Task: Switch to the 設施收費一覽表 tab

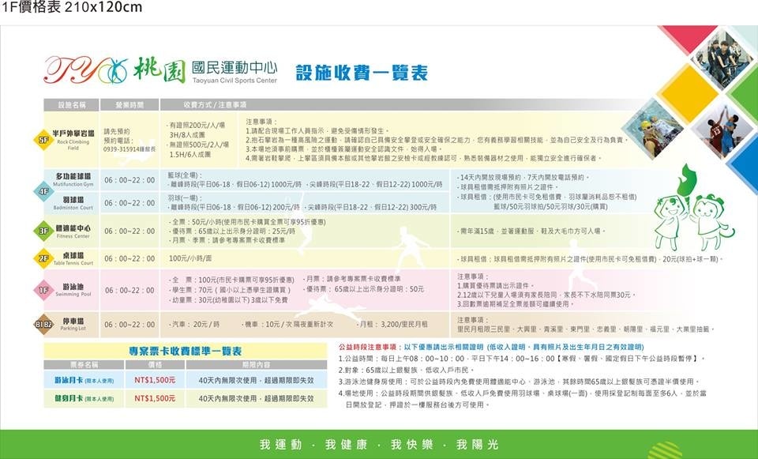Action: tap(363, 71)
